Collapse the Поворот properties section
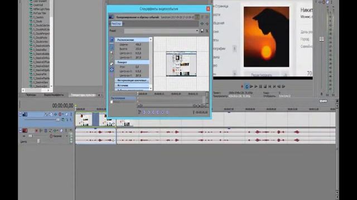Viewport: 357px width, 200px height. point(132,62)
